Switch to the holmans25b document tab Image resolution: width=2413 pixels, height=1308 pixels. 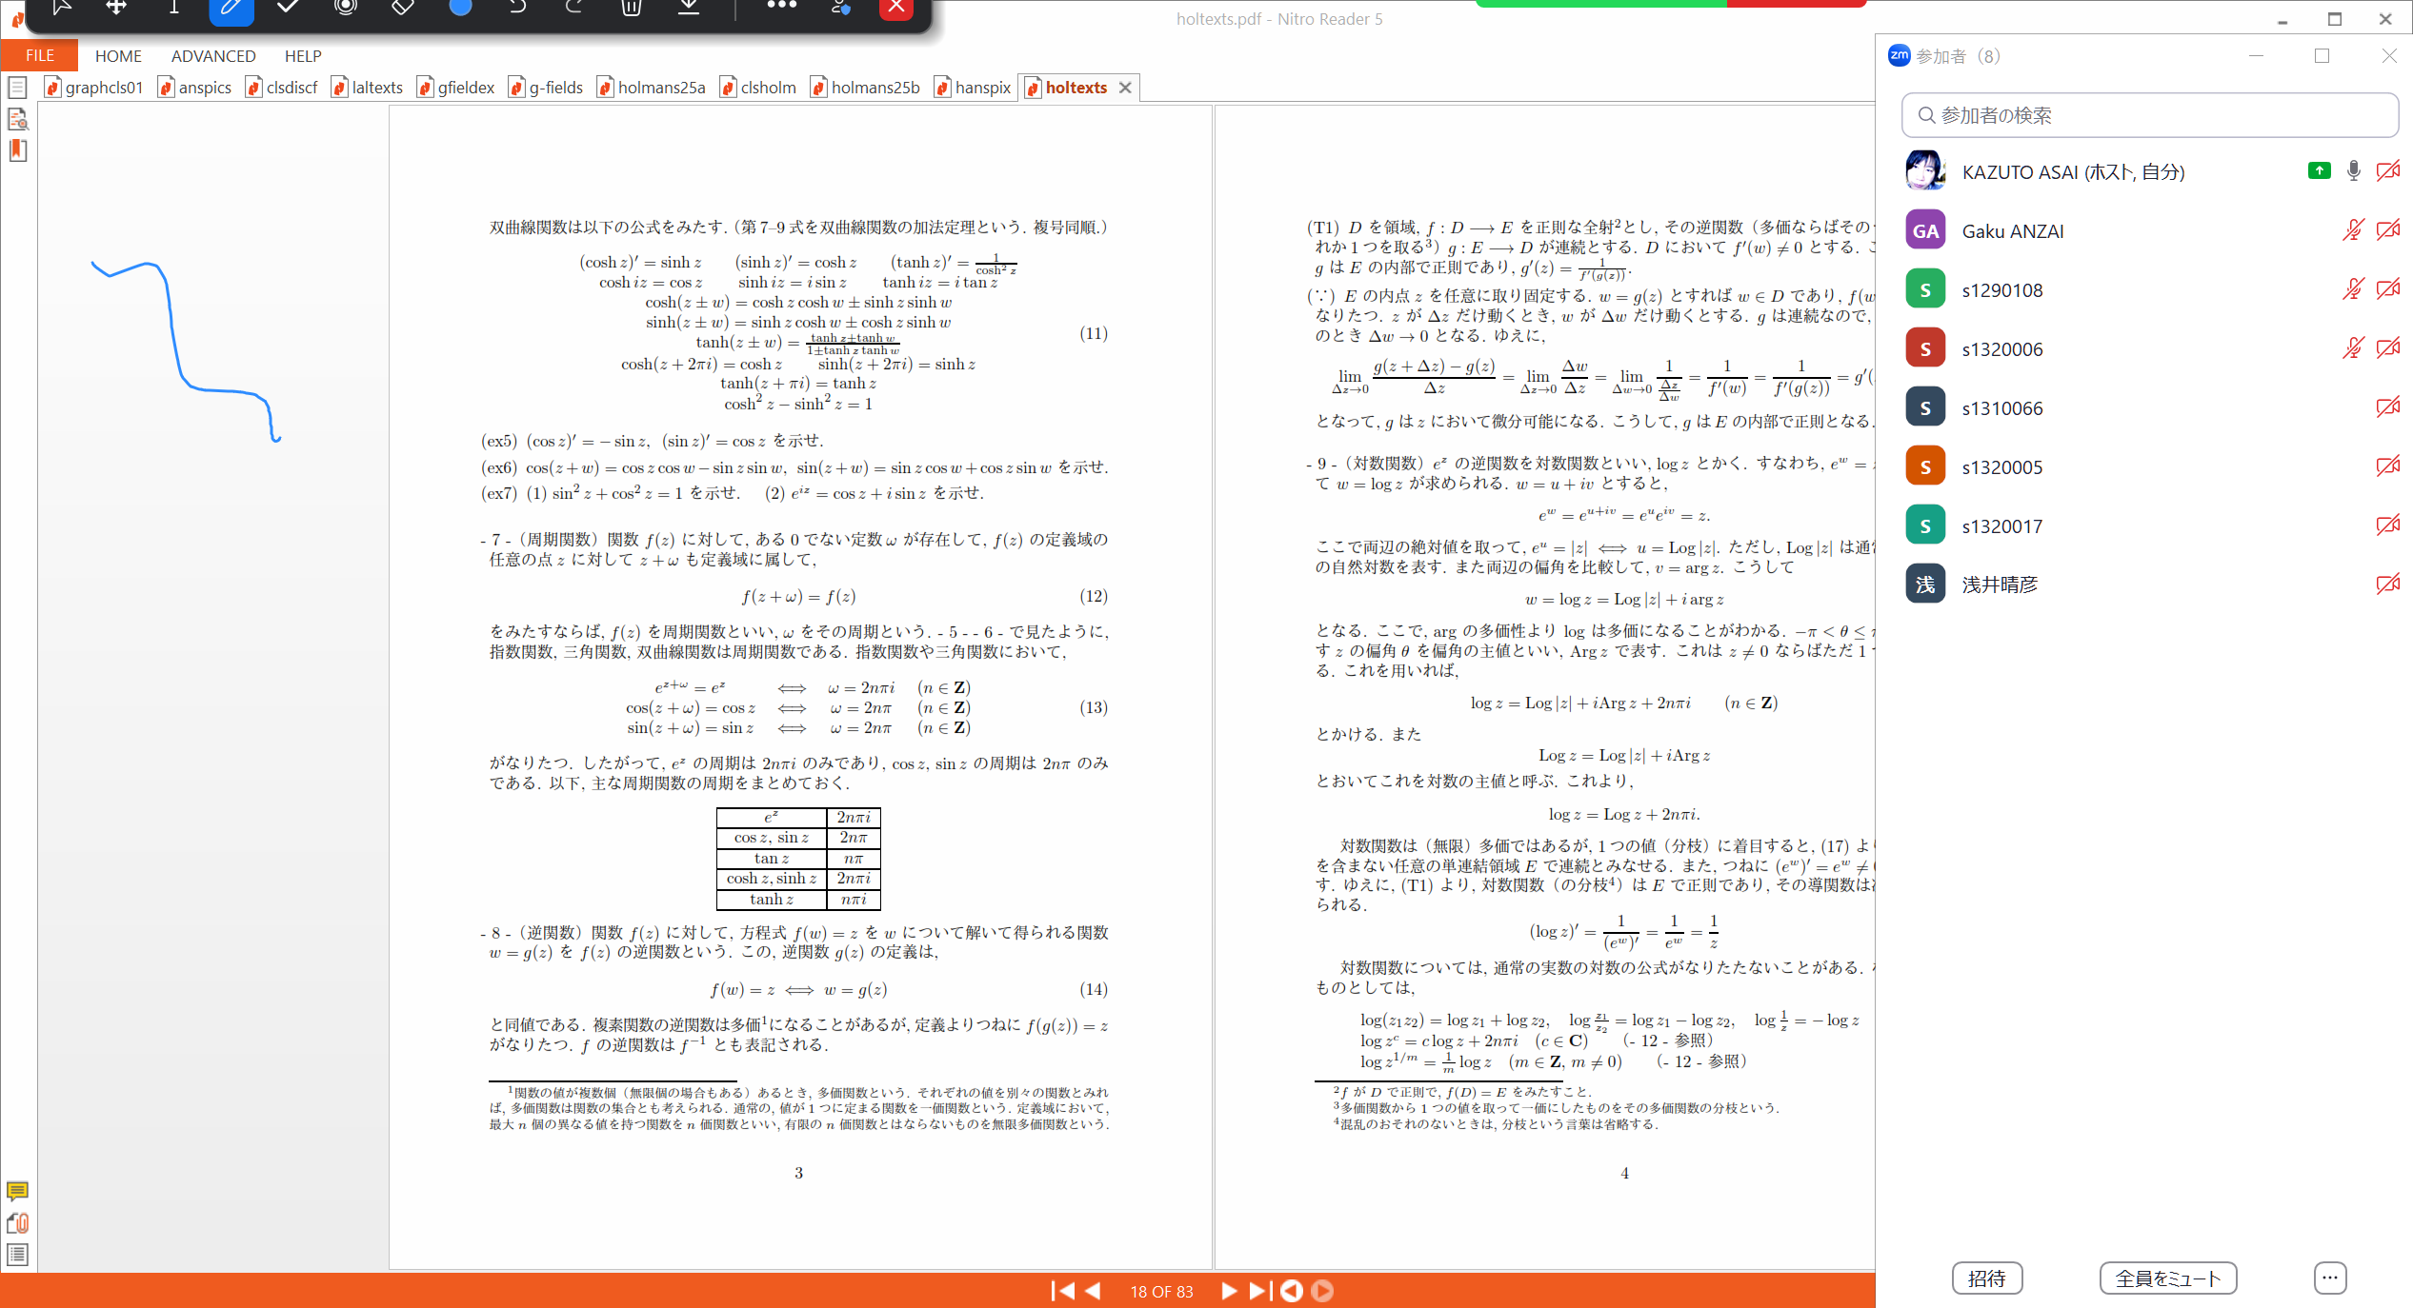[x=863, y=87]
